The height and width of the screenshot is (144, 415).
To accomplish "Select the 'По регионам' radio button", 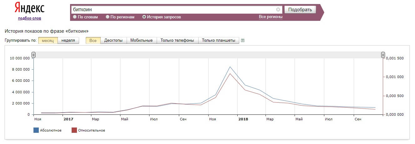I will 108,17.
